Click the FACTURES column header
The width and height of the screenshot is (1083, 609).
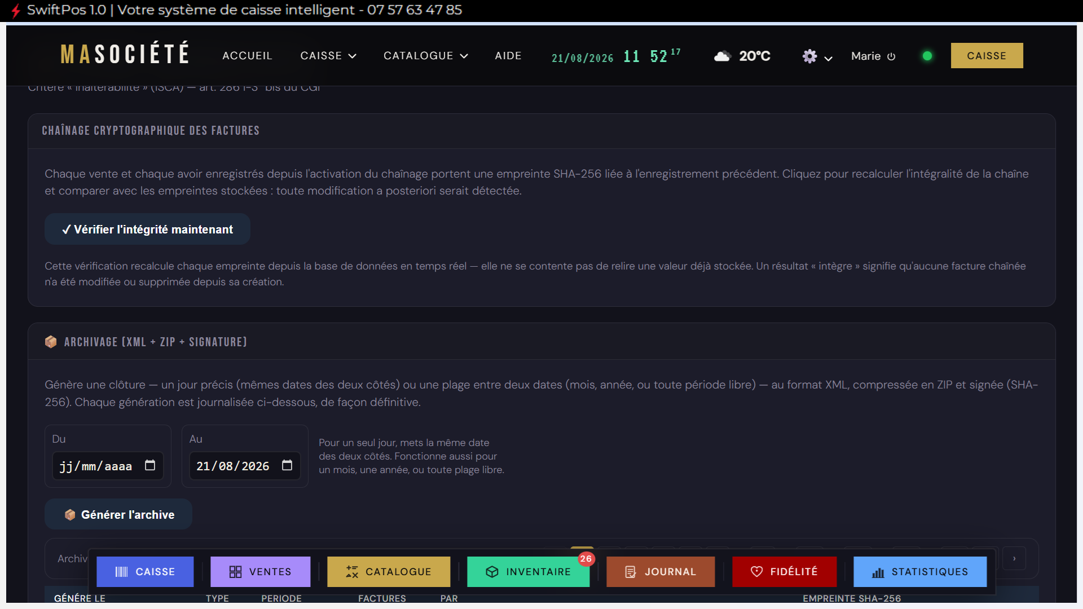(382, 598)
